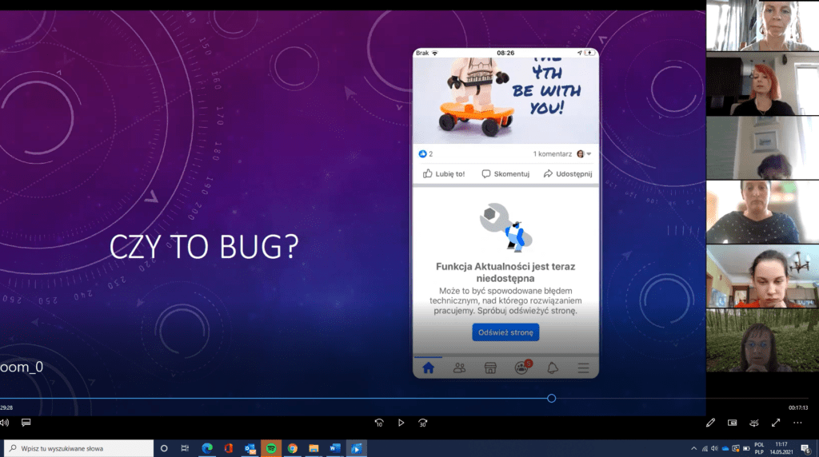Open File Explorer from the taskbar
Image resolution: width=819 pixels, height=457 pixels.
coord(314,448)
